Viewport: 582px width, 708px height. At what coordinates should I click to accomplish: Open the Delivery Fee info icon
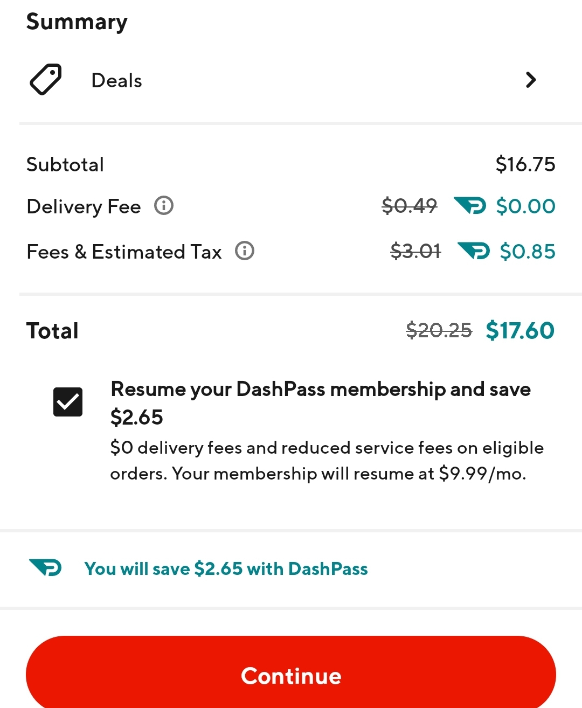point(164,205)
